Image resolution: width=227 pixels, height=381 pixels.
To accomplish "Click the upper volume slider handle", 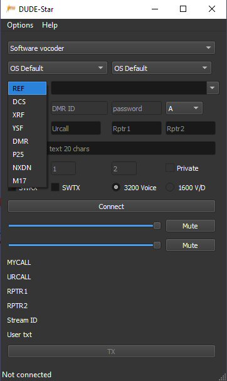I will pyautogui.click(x=157, y=226).
